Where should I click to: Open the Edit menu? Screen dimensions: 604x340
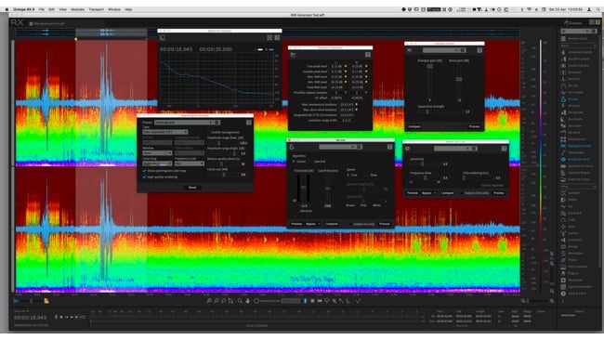52,9
